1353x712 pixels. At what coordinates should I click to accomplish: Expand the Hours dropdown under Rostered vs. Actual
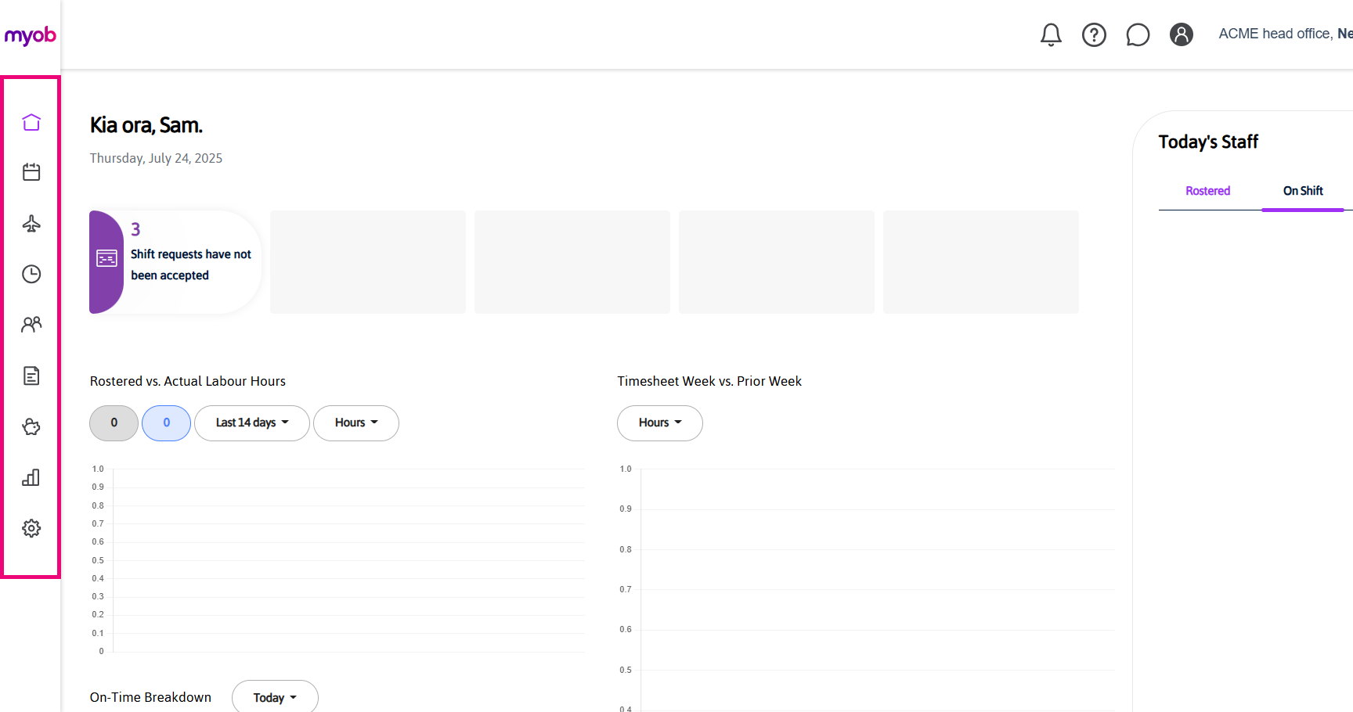355,423
